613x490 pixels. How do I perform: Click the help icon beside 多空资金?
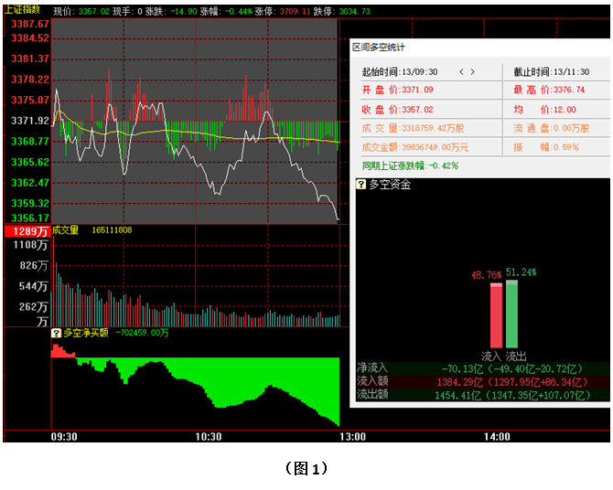pos(362,185)
